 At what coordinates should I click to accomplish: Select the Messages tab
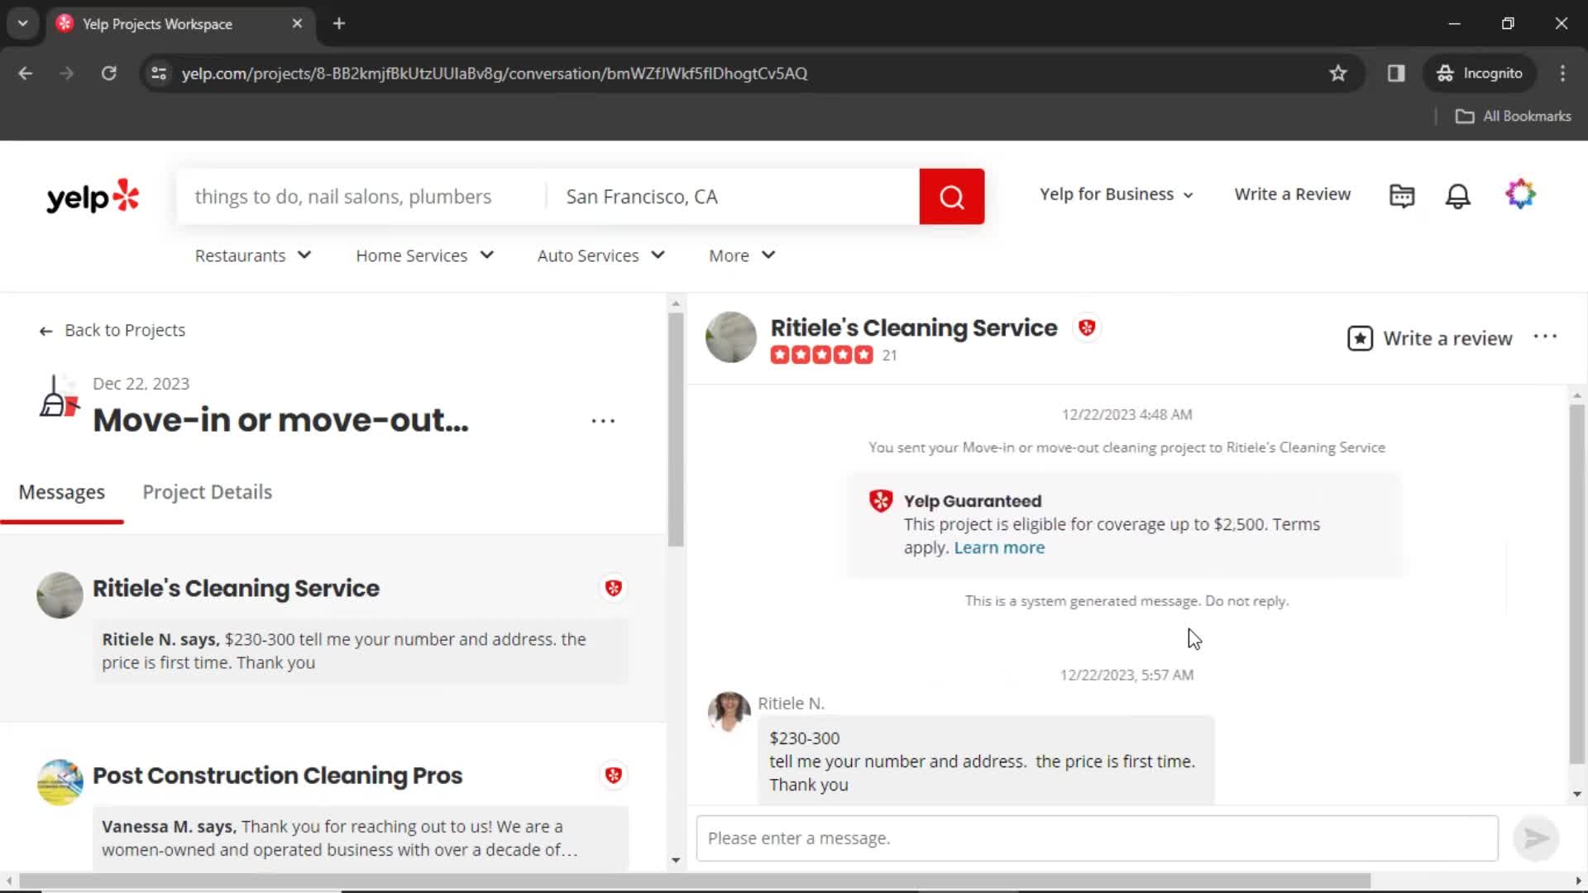pyautogui.click(x=61, y=492)
